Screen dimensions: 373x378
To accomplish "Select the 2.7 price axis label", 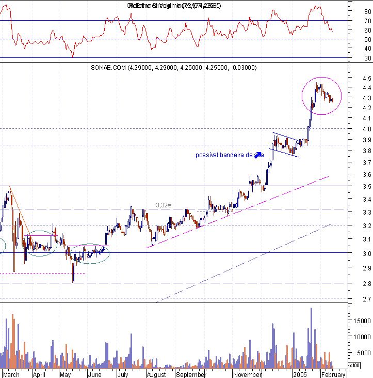I will pos(367,299).
